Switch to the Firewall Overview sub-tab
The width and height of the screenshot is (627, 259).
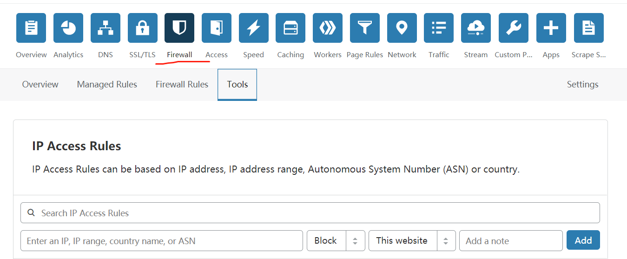(x=40, y=85)
